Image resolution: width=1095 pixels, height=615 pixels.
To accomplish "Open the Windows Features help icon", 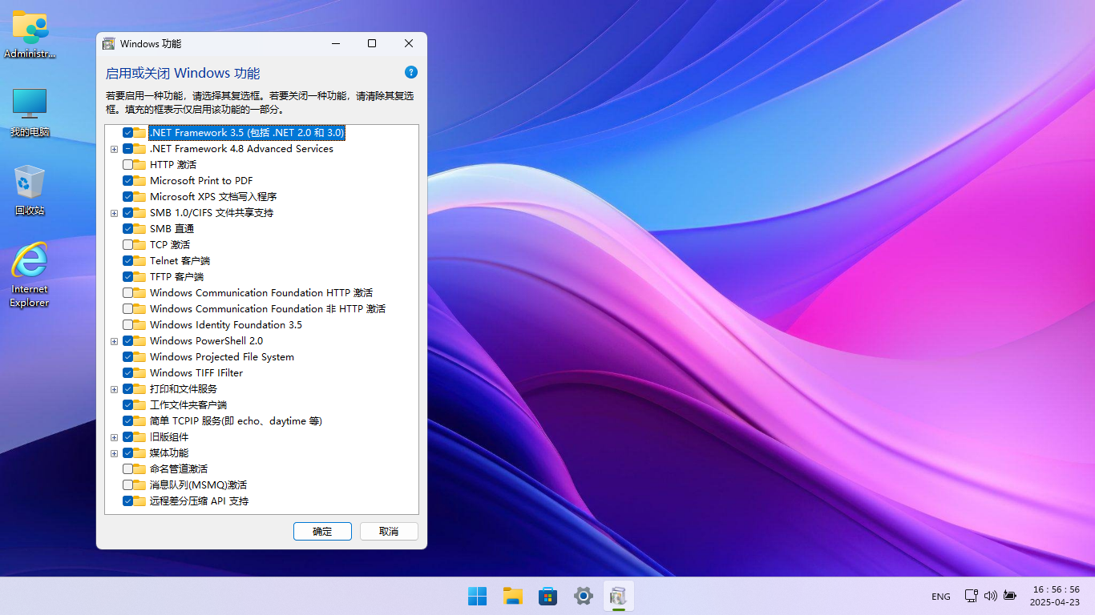I will [411, 72].
